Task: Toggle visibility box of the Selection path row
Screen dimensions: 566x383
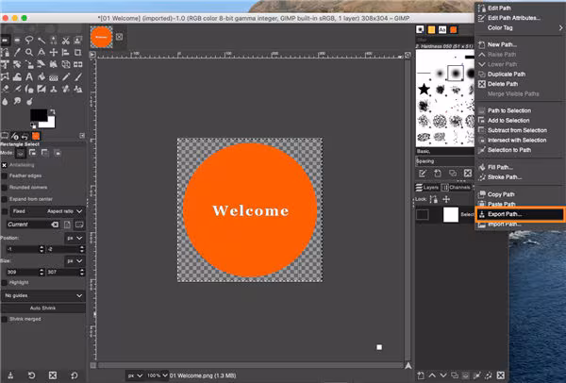Action: (423, 214)
